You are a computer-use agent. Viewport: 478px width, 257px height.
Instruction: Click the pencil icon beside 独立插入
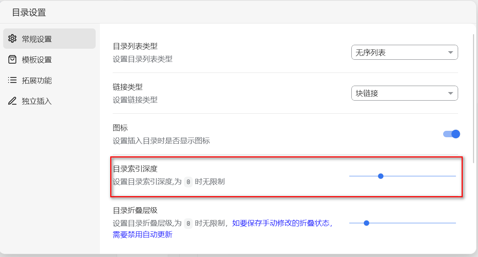[x=12, y=101]
